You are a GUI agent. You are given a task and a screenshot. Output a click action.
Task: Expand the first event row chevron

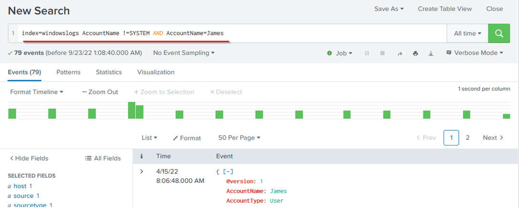pyautogui.click(x=141, y=171)
